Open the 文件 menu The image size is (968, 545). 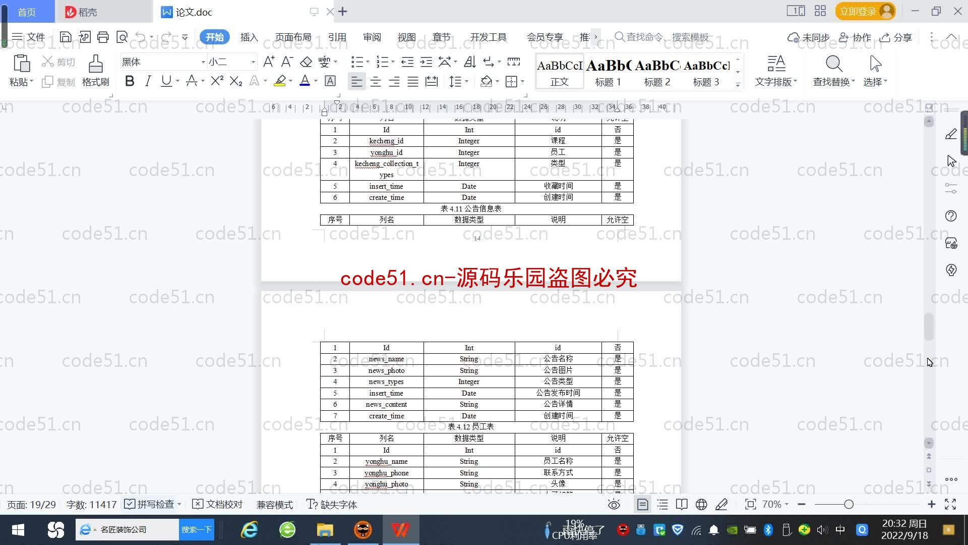pos(29,37)
